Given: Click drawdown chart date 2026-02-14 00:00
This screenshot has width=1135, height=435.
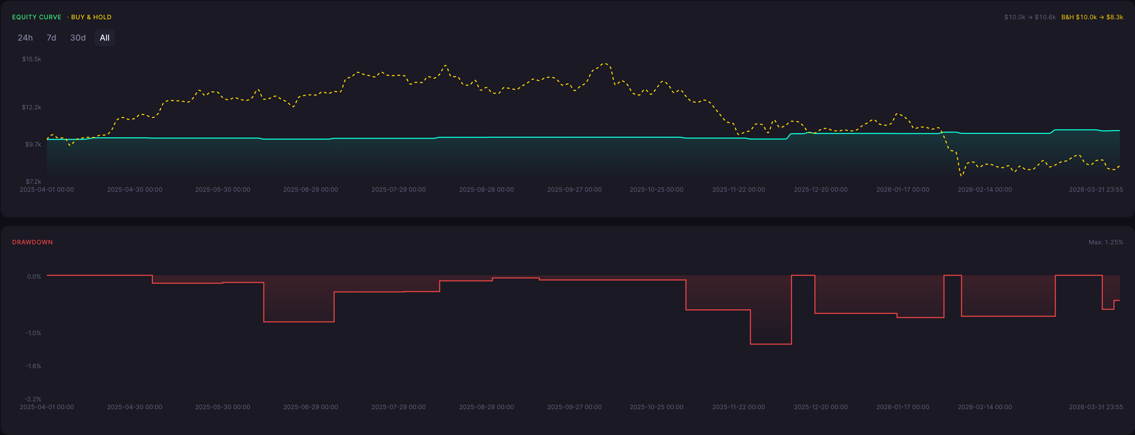Looking at the screenshot, I should [x=985, y=407].
